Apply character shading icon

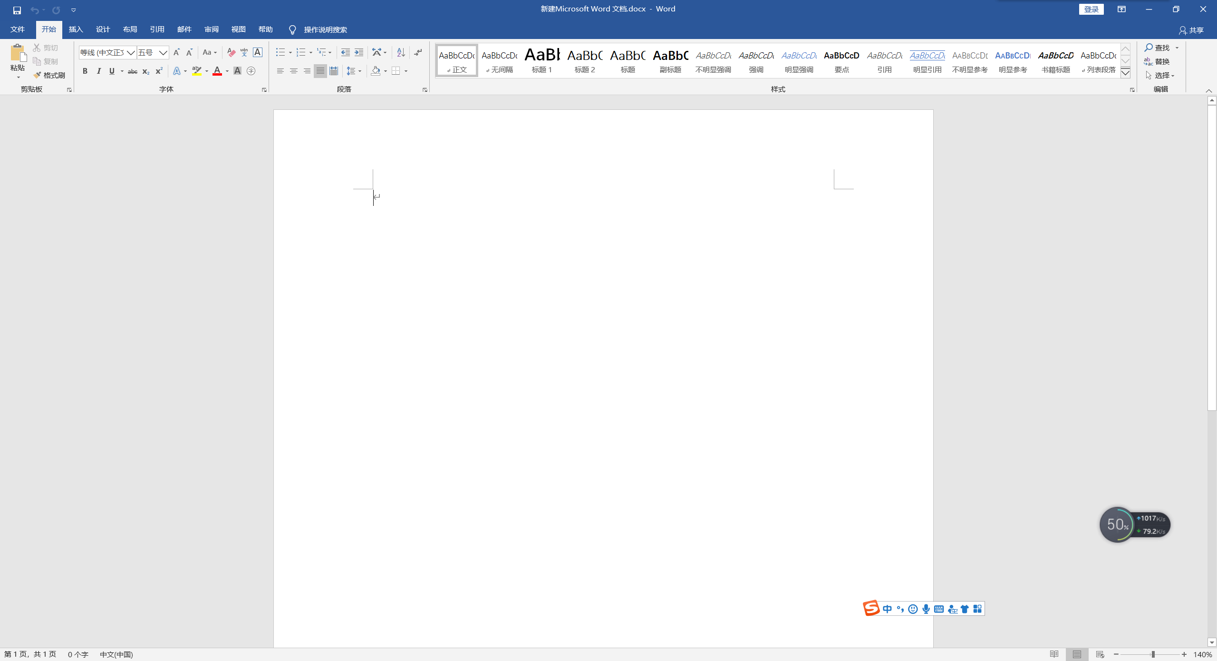click(x=237, y=71)
